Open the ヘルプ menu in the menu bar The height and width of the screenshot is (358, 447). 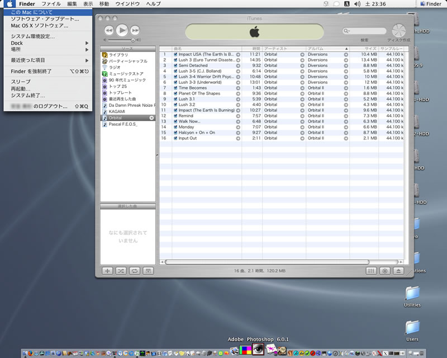click(x=153, y=4)
